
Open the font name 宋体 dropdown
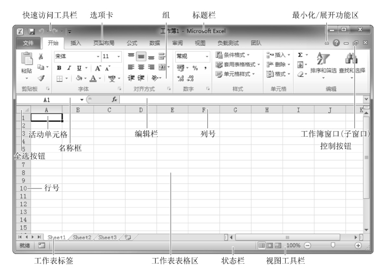[x=98, y=56]
